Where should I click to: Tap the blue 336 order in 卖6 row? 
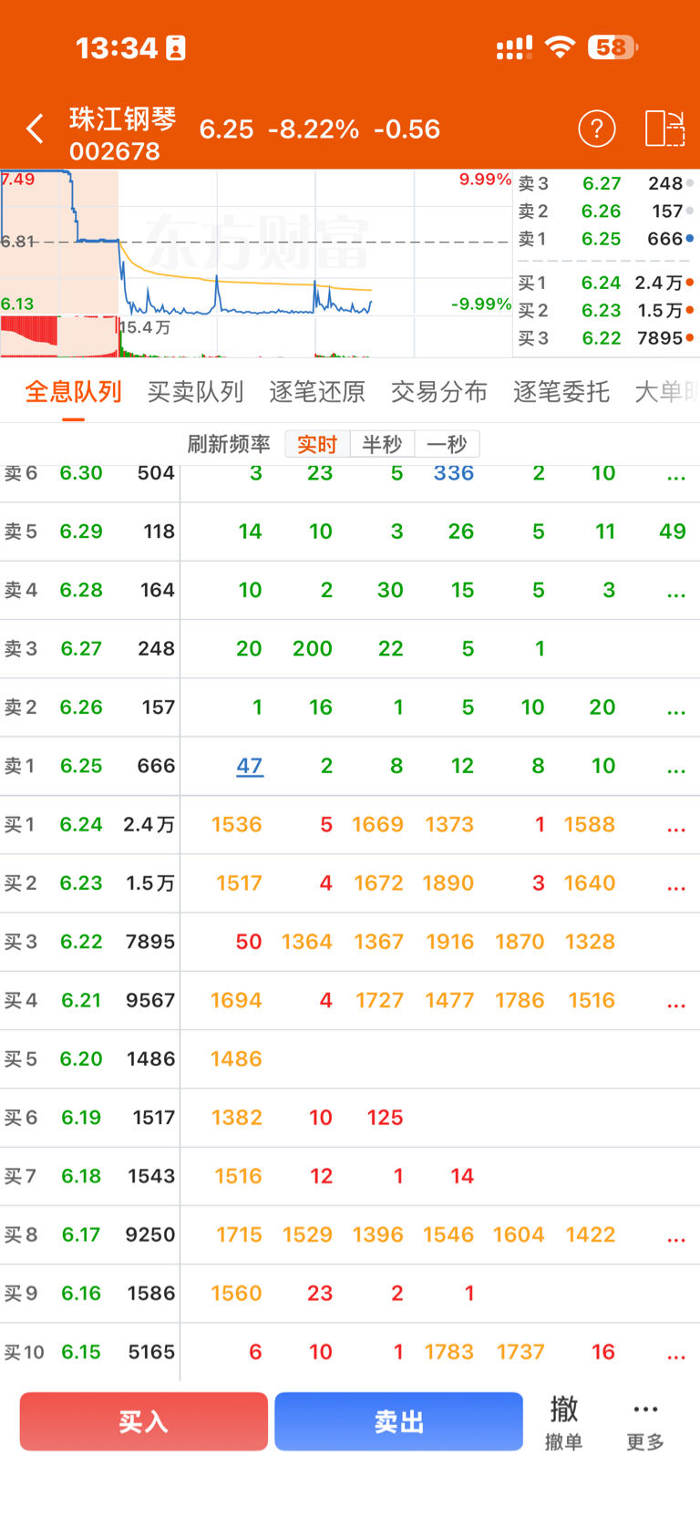[454, 472]
